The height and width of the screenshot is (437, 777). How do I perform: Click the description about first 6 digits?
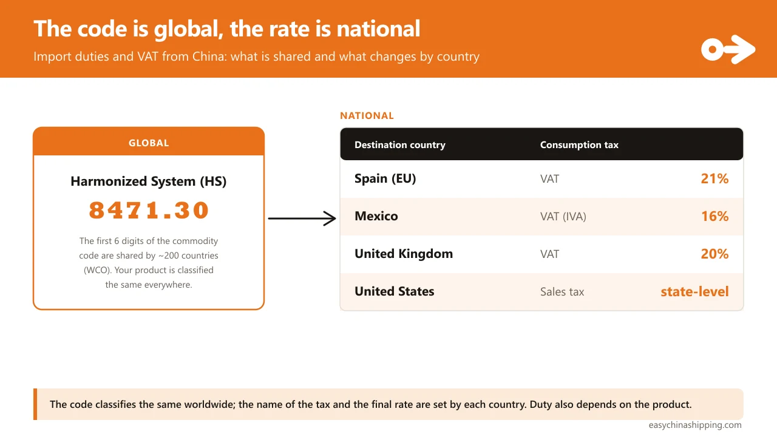click(149, 263)
